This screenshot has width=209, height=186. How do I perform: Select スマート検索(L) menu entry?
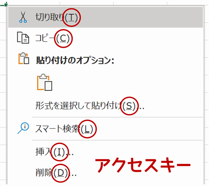coord(105,129)
